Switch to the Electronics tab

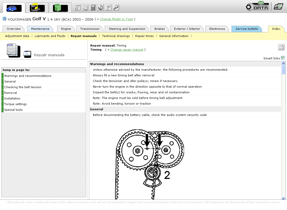coord(217,29)
